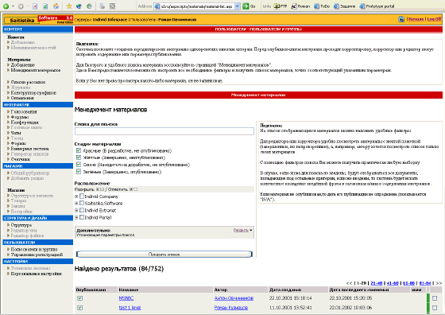Open Списки рассылок sidebar item
Viewport: 445px width, 315px height.
pos(28,82)
